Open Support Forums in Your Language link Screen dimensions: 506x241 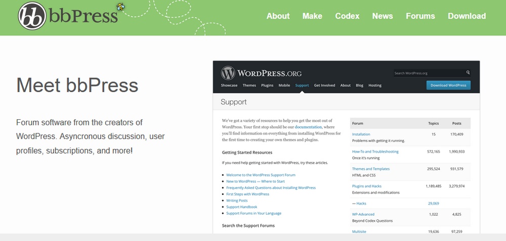(x=254, y=213)
